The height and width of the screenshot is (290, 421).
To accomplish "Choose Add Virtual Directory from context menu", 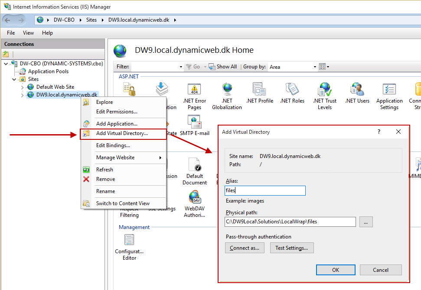I will [122, 133].
